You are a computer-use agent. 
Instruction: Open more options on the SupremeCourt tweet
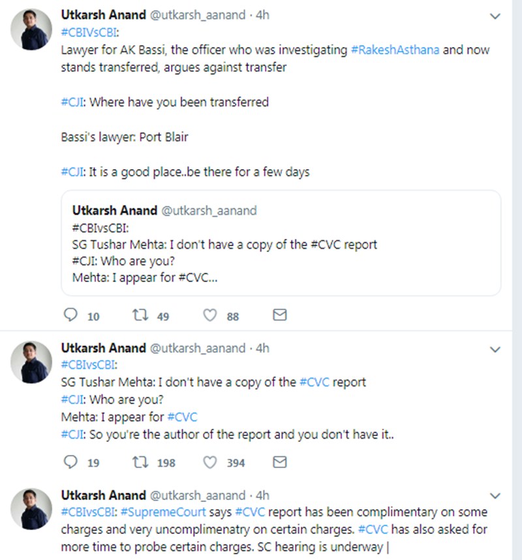pos(494,495)
